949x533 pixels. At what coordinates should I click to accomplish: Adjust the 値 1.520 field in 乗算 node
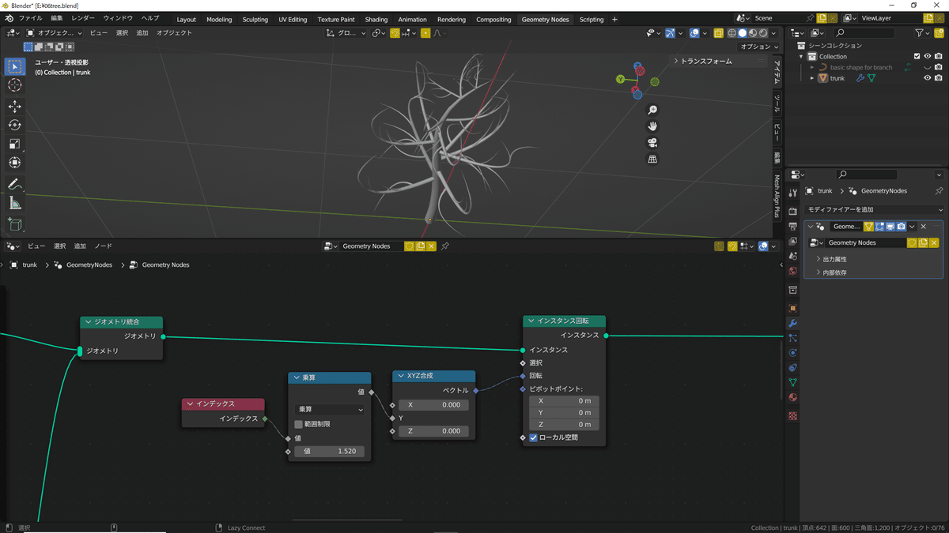[330, 451]
